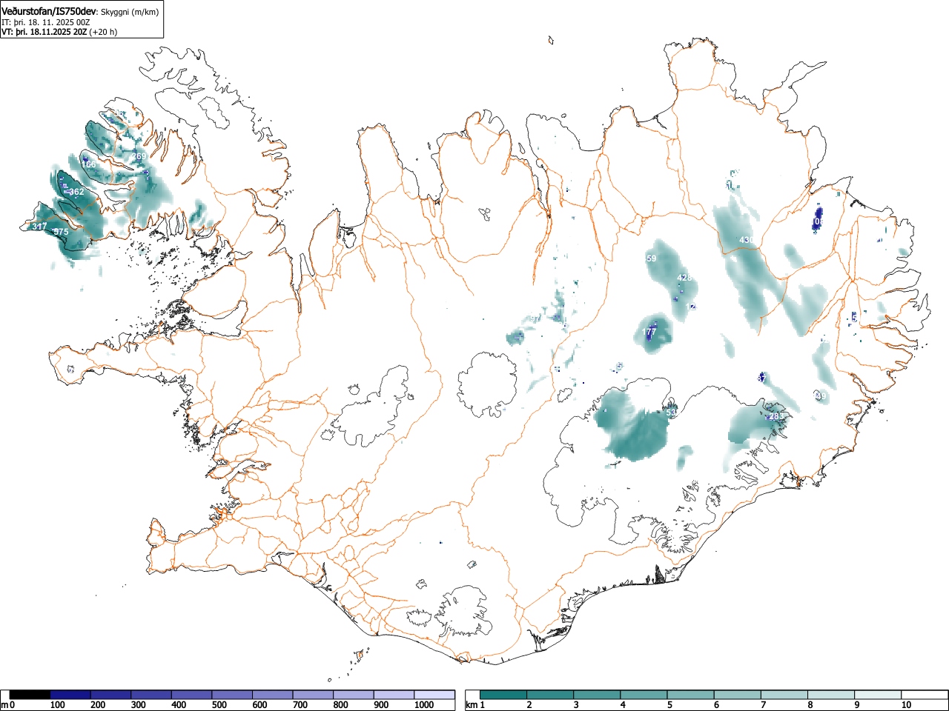Click the 100–200 m dark blue legend swatch

click(70, 695)
